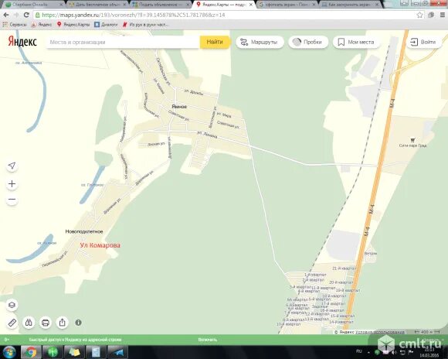448x359 pixels.
Task: Open the document taskbar icon
Action: tap(96, 352)
